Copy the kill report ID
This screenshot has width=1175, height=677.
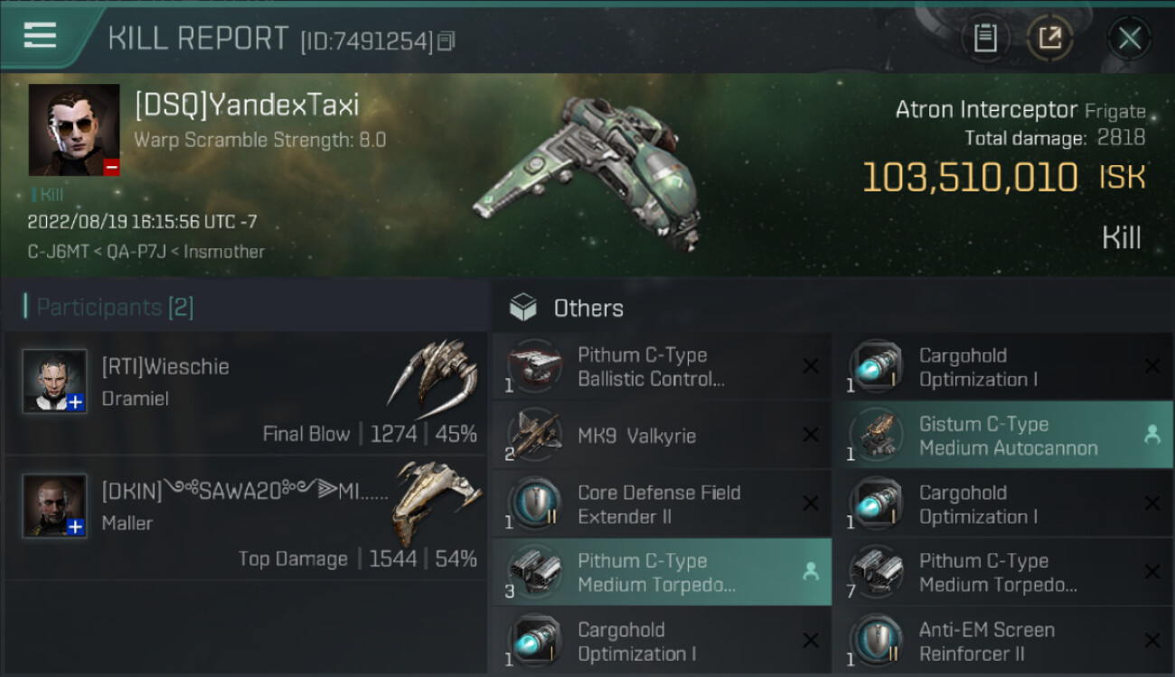(446, 42)
